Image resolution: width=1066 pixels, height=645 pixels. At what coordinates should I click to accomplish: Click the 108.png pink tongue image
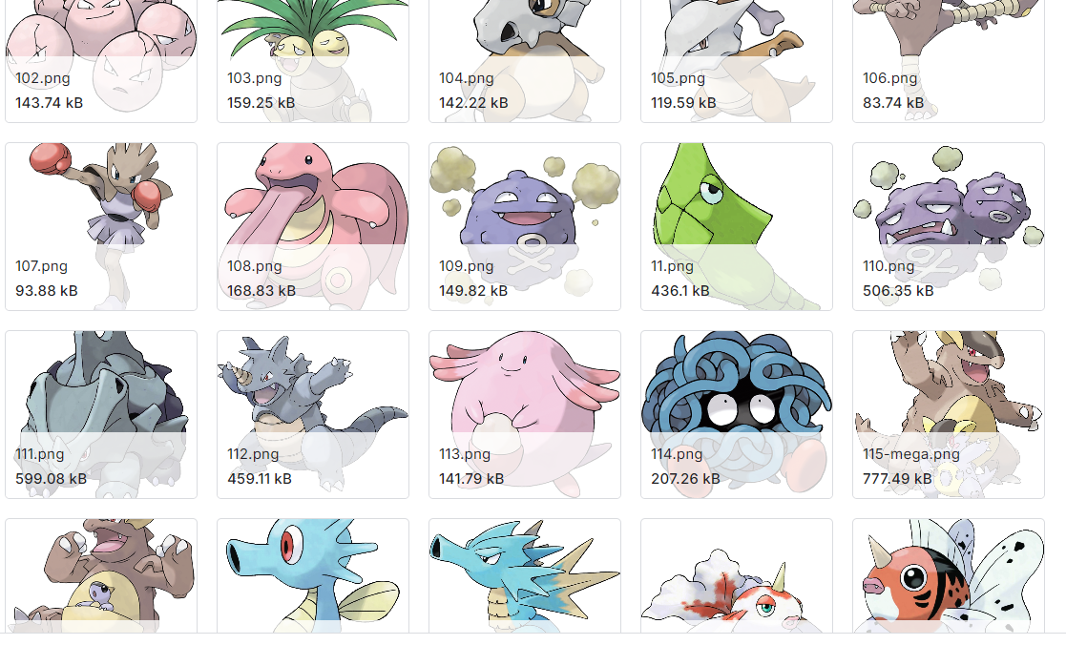(313, 226)
